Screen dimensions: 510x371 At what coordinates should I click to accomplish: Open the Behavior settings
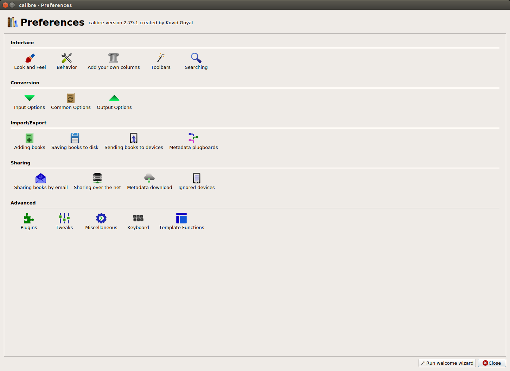pos(67,61)
